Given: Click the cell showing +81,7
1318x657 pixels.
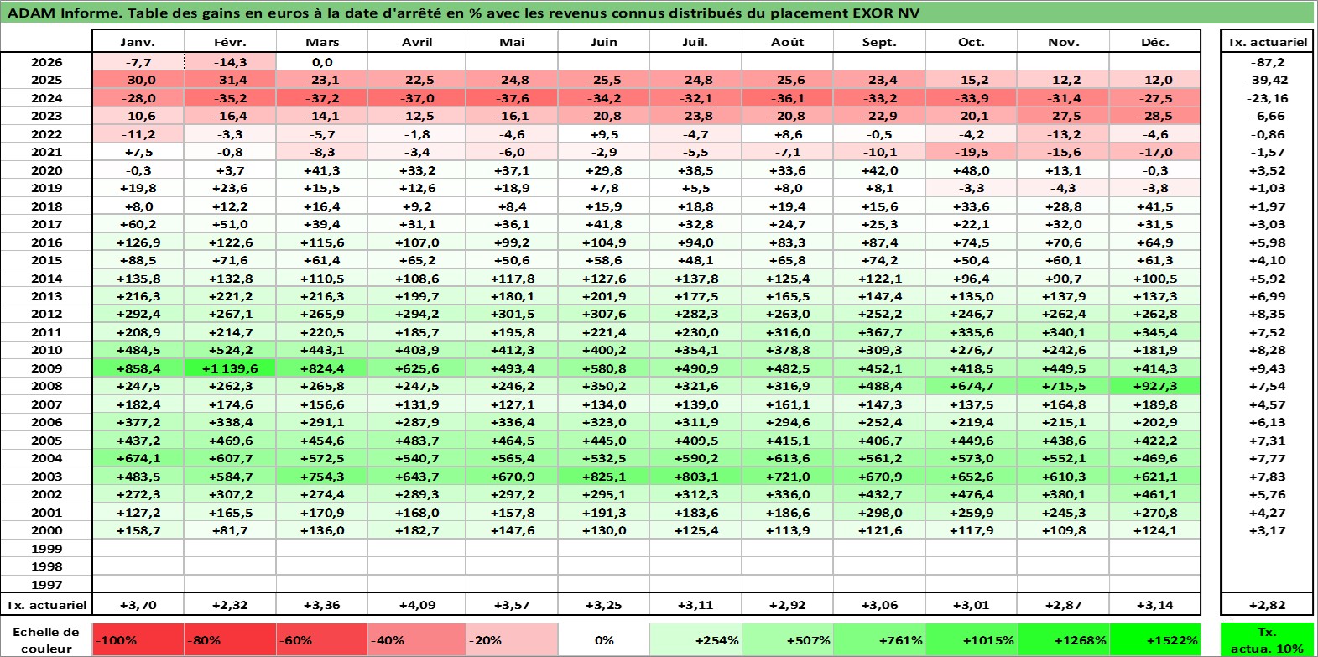Looking at the screenshot, I should (230, 530).
